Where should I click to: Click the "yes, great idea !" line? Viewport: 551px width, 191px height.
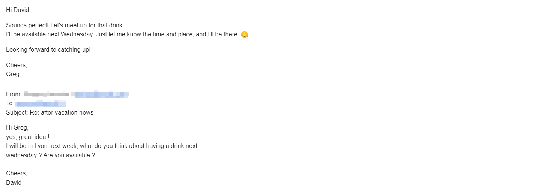click(28, 137)
